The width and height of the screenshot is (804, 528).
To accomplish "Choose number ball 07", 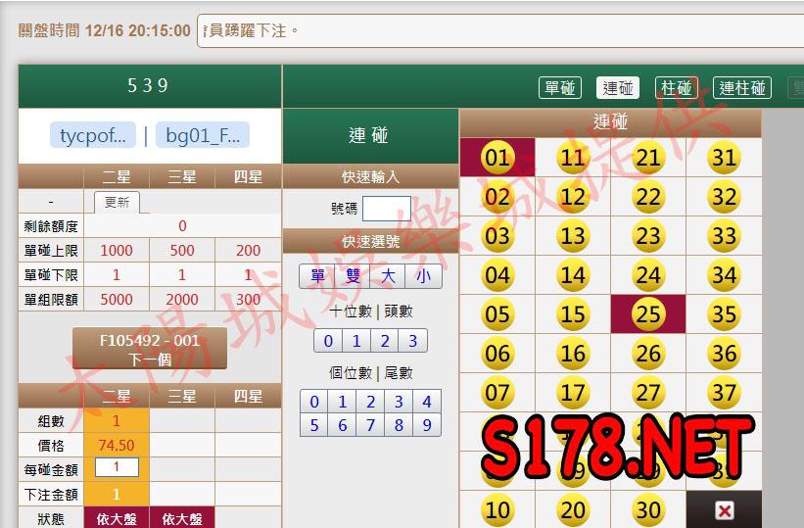I will point(497,393).
